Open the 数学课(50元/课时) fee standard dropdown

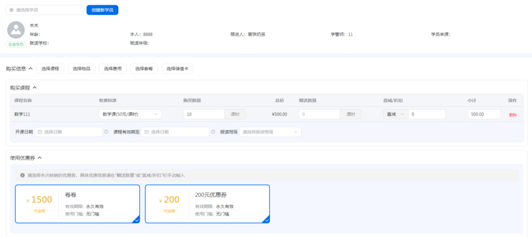[130, 114]
